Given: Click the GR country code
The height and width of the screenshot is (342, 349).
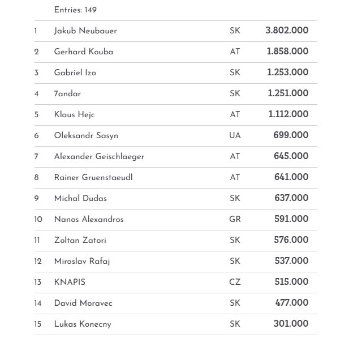Looking at the screenshot, I should pyautogui.click(x=235, y=219).
